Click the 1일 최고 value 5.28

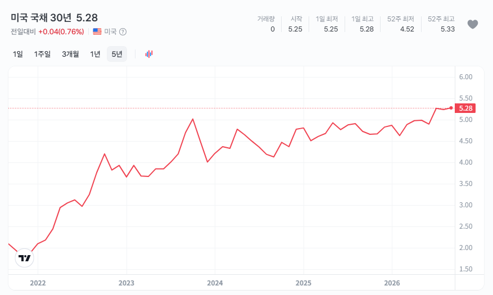point(367,29)
